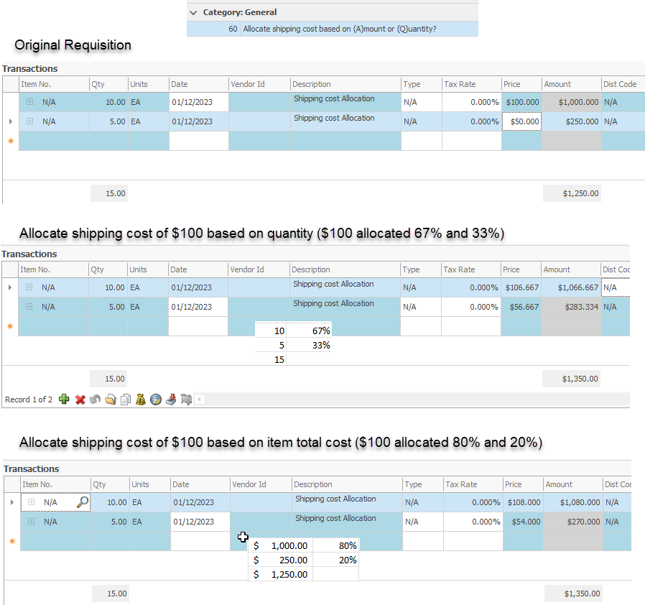The image size is (645, 605).
Task: Click the money bag icon in record toolbar
Action: pyautogui.click(x=140, y=400)
